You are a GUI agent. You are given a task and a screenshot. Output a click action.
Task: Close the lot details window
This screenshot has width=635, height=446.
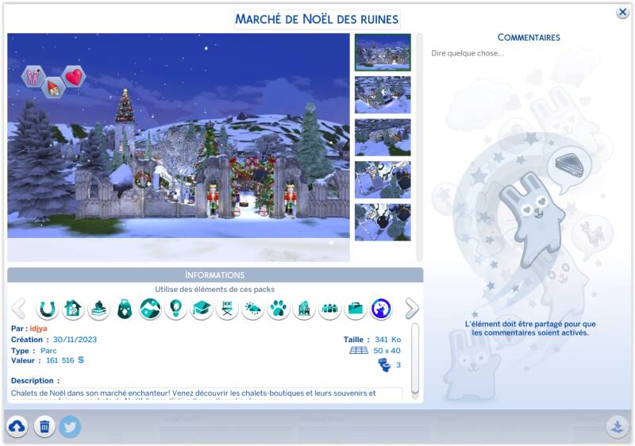click(622, 13)
